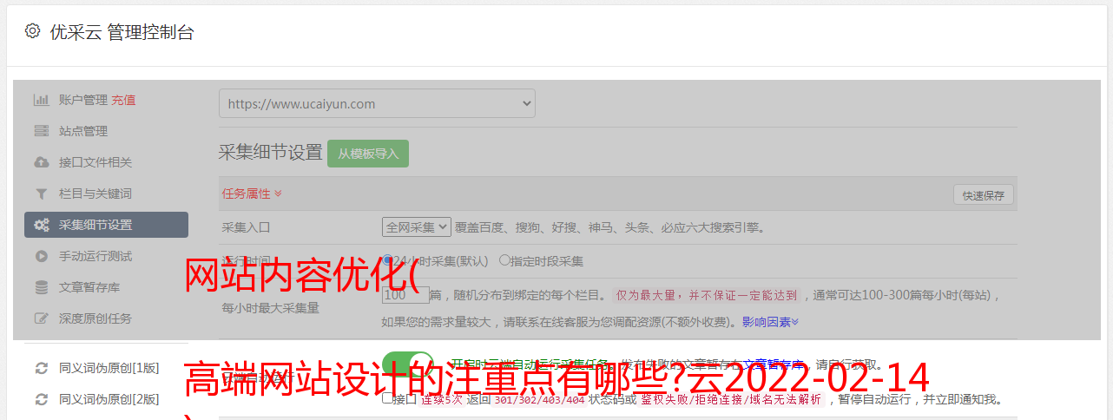1113x420 pixels.
Task: Open 接口文件相关 menu item
Action: point(95,162)
